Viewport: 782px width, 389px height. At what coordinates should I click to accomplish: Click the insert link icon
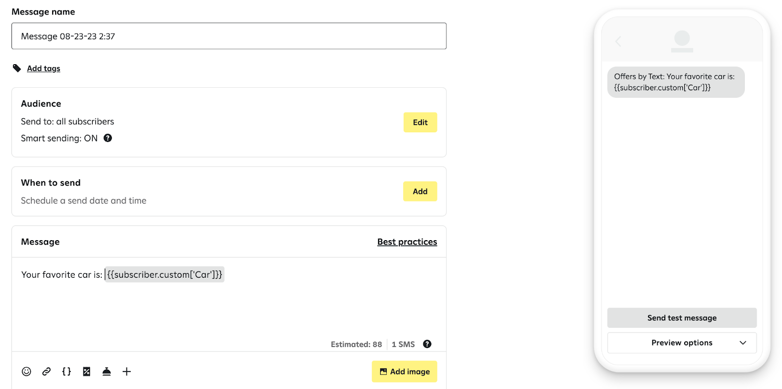(47, 371)
